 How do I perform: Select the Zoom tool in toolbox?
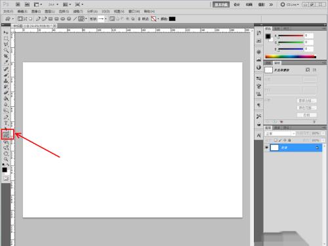[x=6, y=159]
